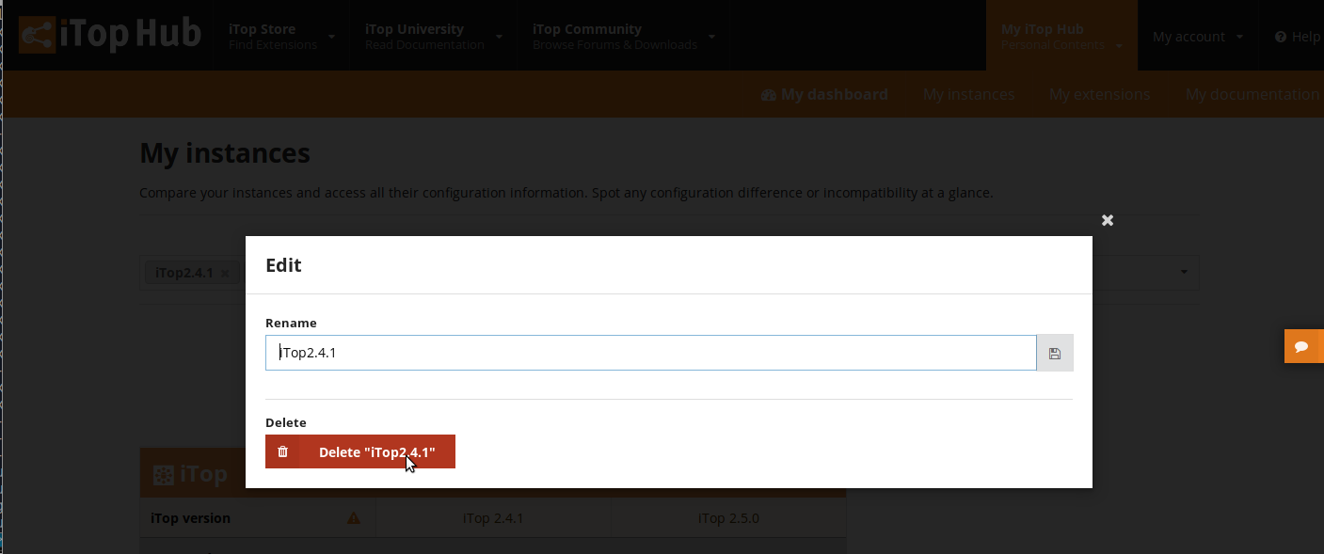Switch to the My extensions tab
Viewport: 1324px width, 554px height.
tap(1099, 94)
